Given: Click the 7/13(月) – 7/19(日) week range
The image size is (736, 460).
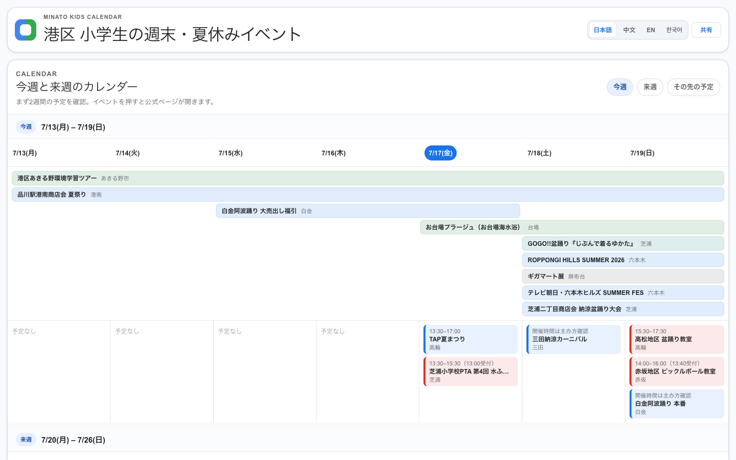Looking at the screenshot, I should (x=73, y=127).
